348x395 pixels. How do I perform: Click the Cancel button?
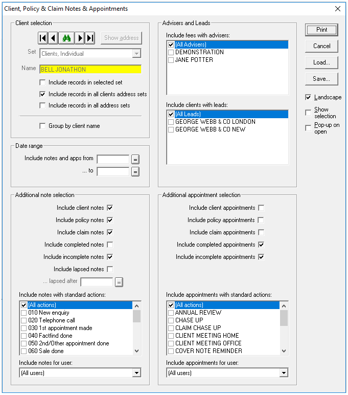[321, 46]
